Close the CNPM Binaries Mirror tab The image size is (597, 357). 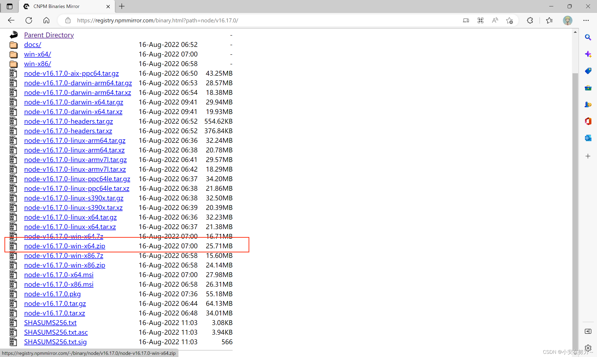108,6
